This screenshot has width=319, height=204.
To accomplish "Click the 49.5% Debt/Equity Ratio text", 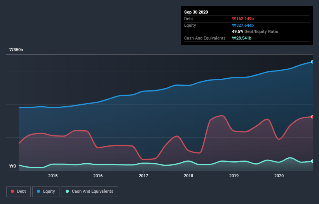I will (255, 31).
